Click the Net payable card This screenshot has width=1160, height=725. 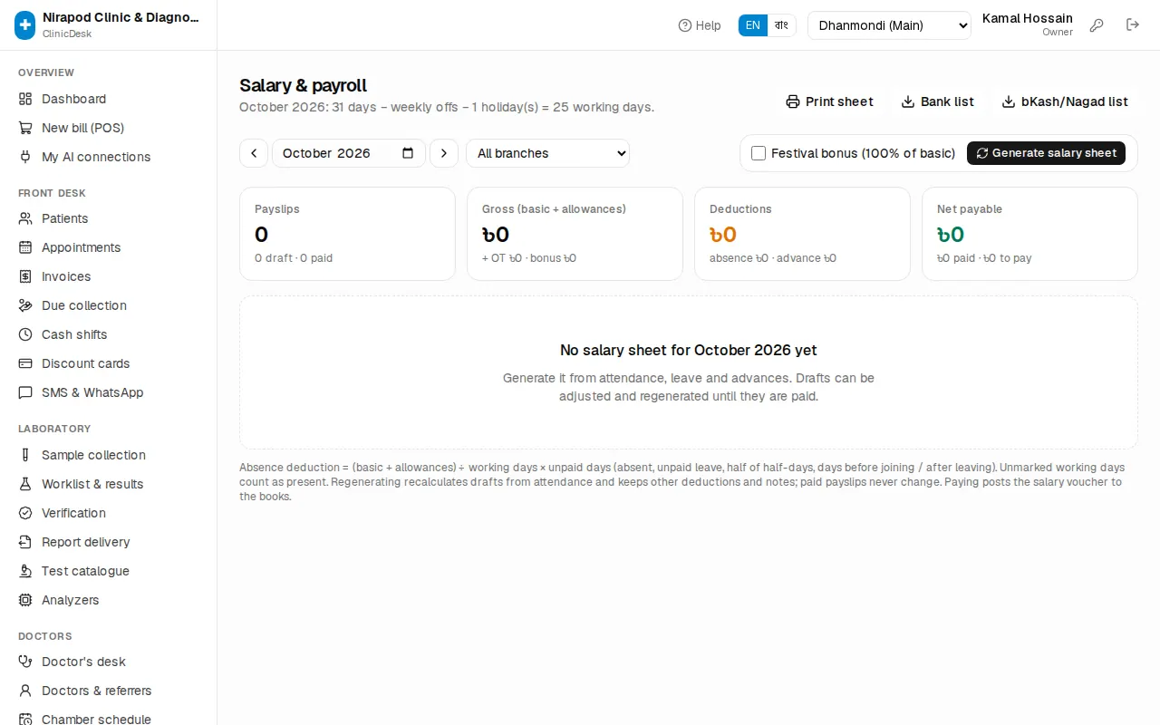[1029, 234]
